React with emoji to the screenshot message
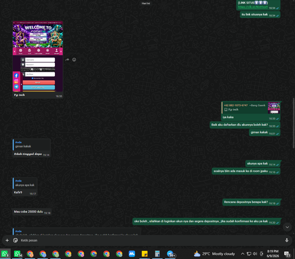This screenshot has width=295, height=259. tap(74, 60)
